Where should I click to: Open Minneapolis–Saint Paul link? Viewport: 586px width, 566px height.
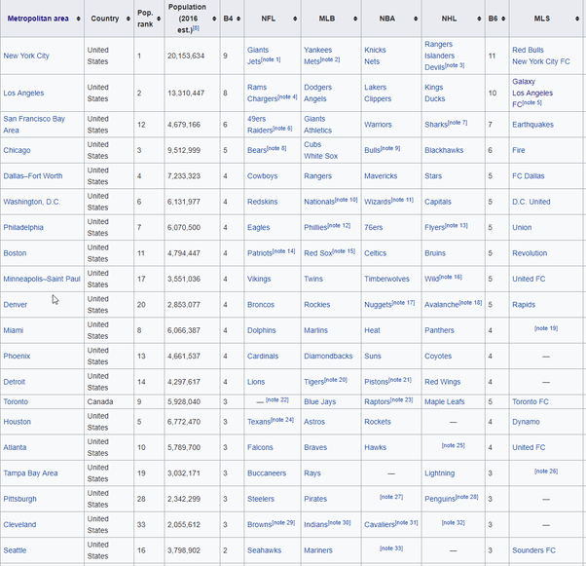42,279
